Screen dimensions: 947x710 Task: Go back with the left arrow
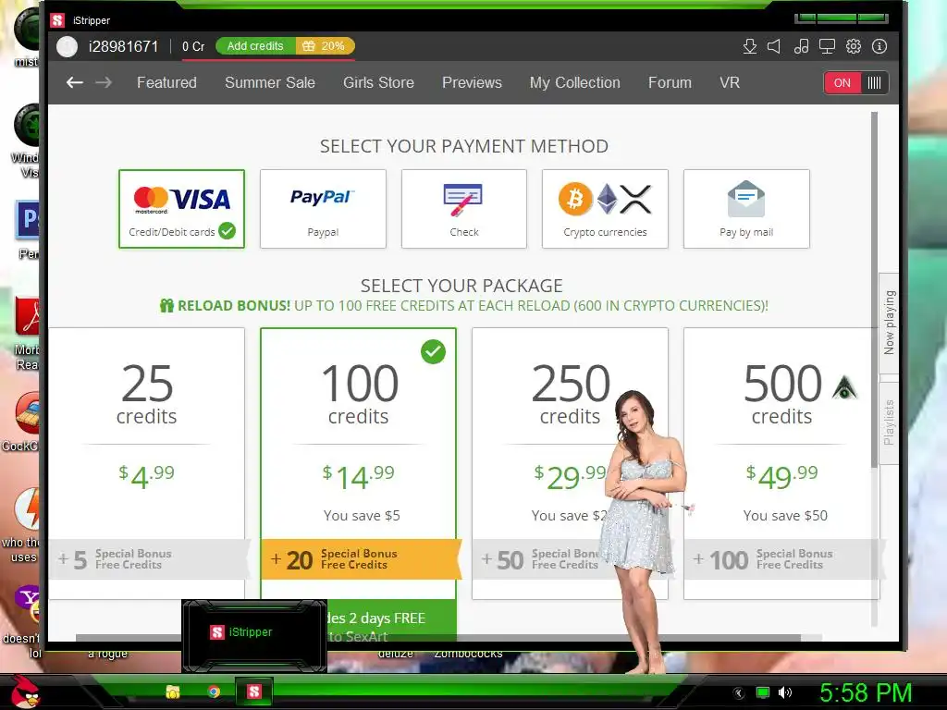pos(74,82)
